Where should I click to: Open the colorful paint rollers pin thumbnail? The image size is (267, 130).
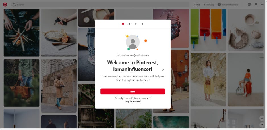[x=208, y=30]
